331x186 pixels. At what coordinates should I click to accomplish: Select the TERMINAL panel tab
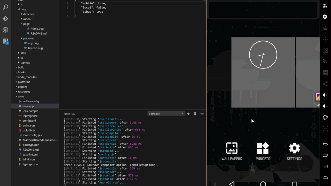point(69,114)
